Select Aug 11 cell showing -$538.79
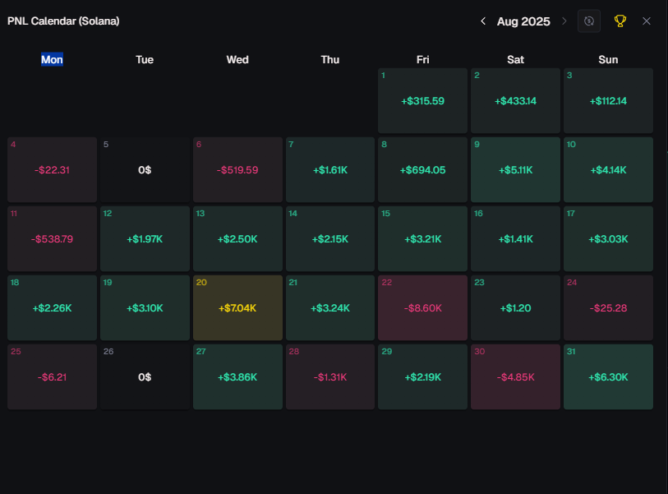 (52, 238)
